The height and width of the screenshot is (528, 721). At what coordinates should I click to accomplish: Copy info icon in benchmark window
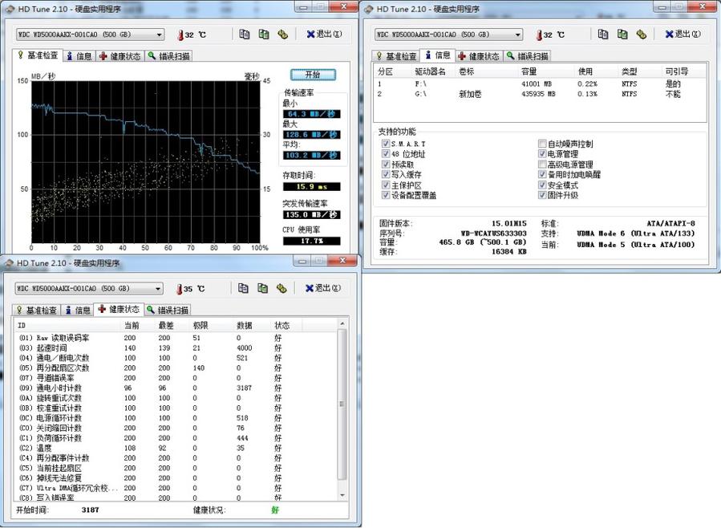click(244, 34)
